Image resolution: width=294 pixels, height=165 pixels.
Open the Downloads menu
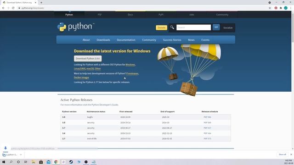coord(103,40)
